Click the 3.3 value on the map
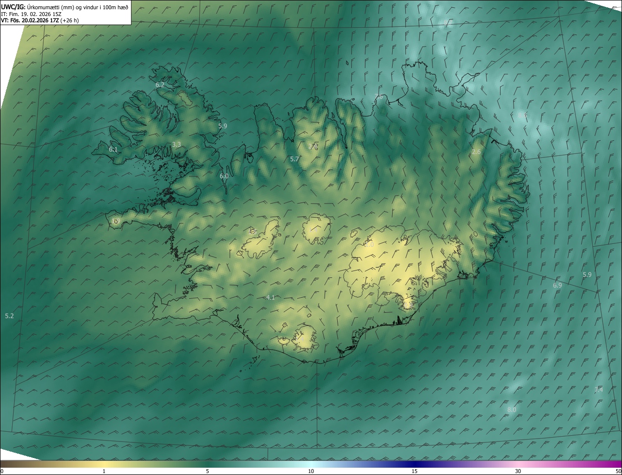Screen dimensions: 622x475 [176, 145]
